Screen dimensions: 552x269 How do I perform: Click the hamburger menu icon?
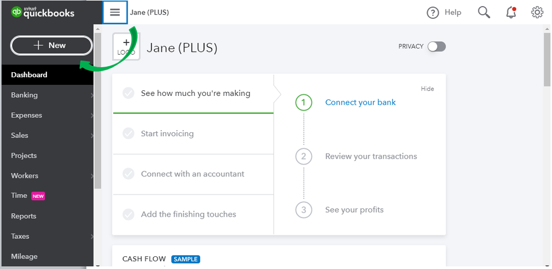pos(115,12)
